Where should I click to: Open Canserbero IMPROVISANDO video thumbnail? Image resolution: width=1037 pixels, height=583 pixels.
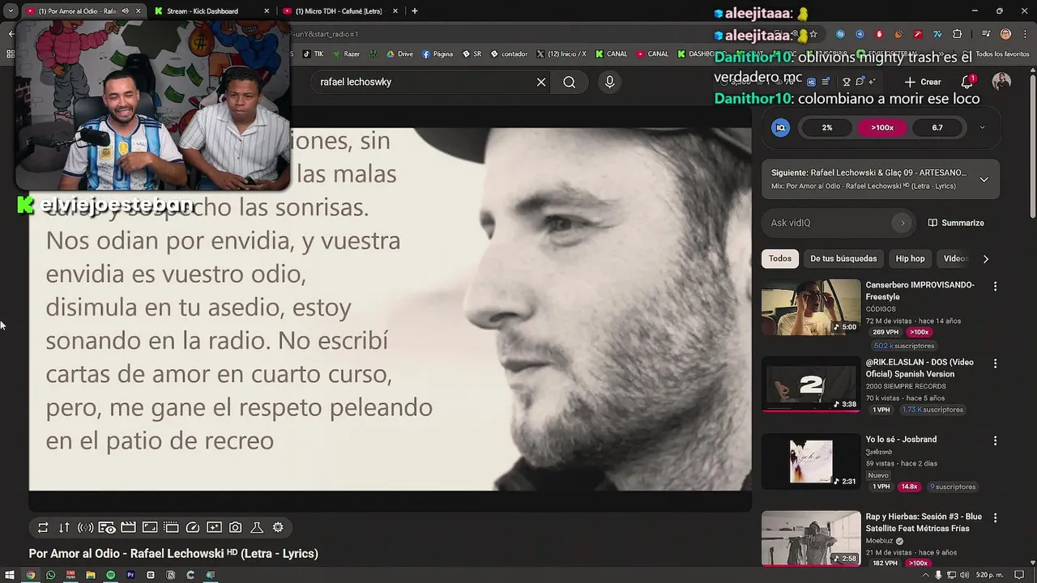(x=811, y=308)
